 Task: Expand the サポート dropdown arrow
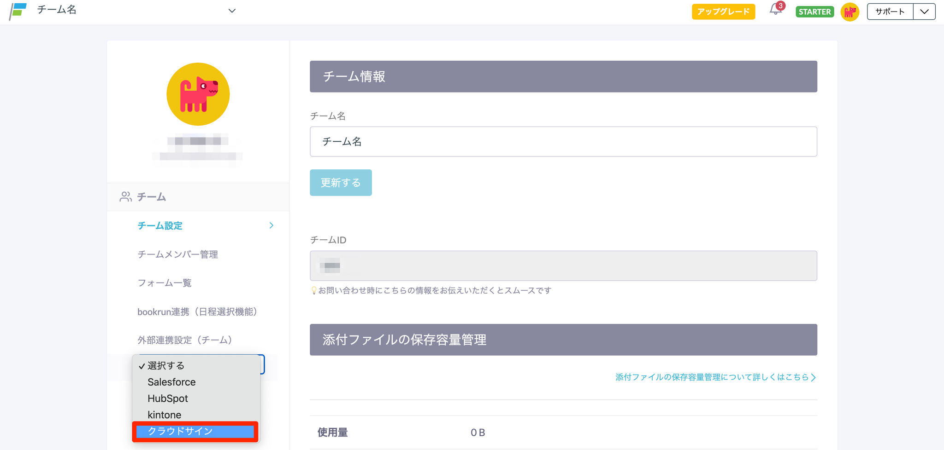click(x=924, y=12)
